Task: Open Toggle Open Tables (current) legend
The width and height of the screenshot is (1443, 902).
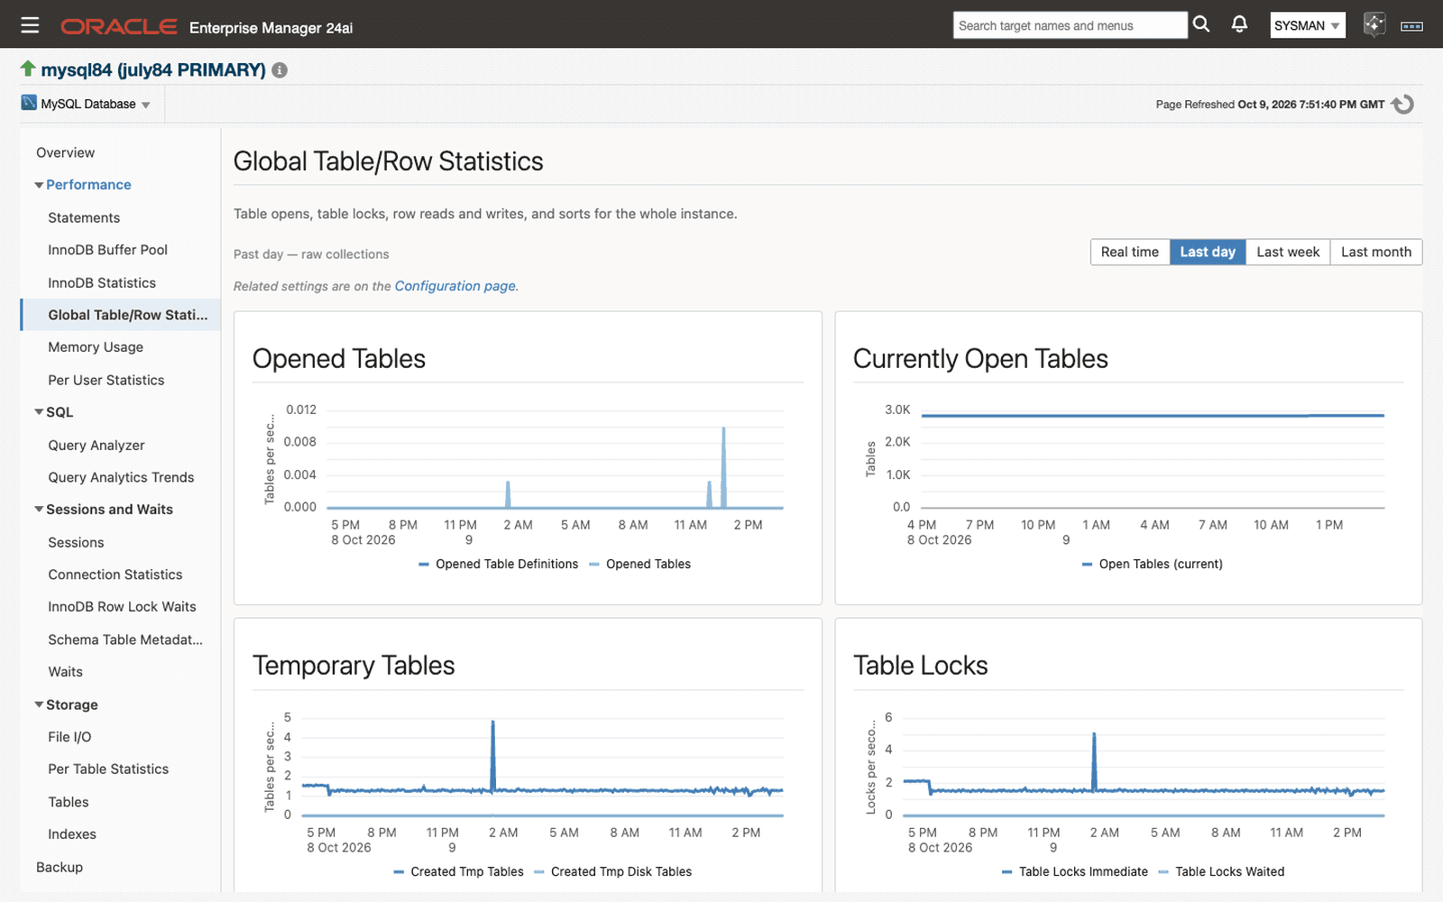Action: (1153, 564)
